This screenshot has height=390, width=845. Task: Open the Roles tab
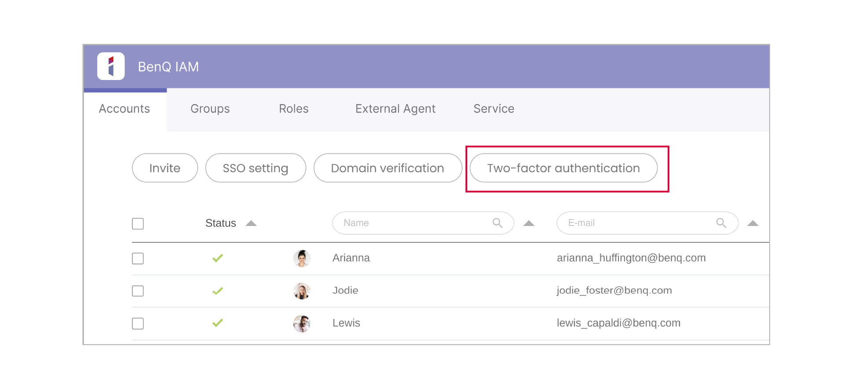click(x=293, y=109)
